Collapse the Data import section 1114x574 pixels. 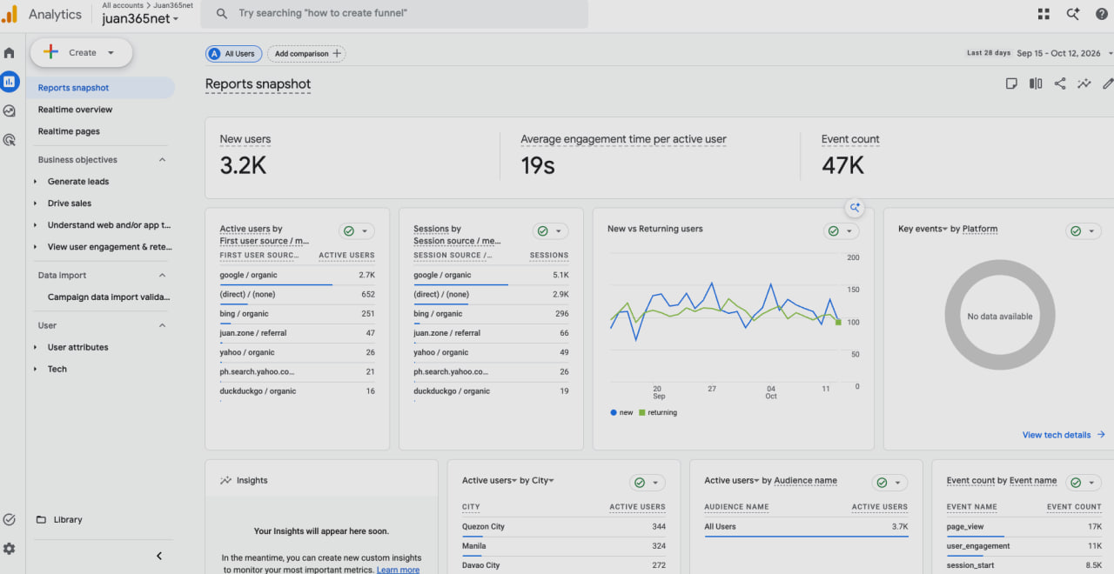pyautogui.click(x=162, y=276)
